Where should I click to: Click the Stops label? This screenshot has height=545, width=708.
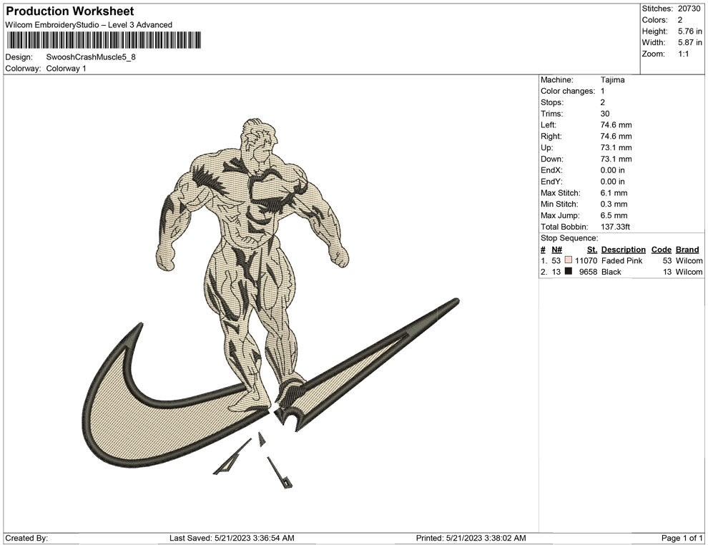(552, 102)
